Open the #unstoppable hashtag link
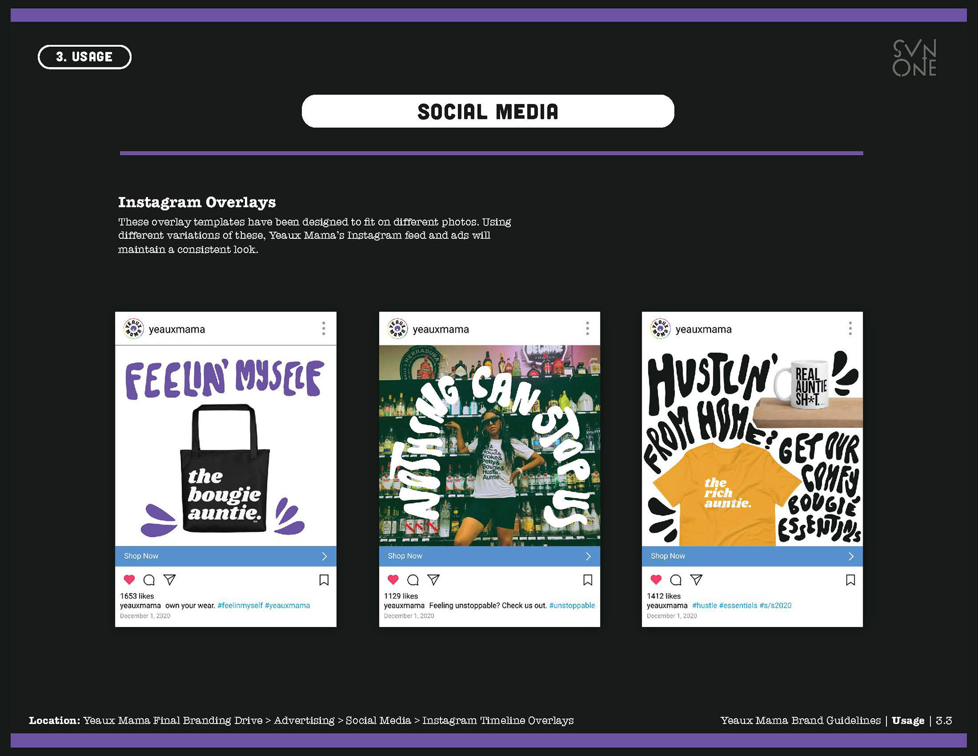Screen dimensions: 978x756 coord(572,606)
